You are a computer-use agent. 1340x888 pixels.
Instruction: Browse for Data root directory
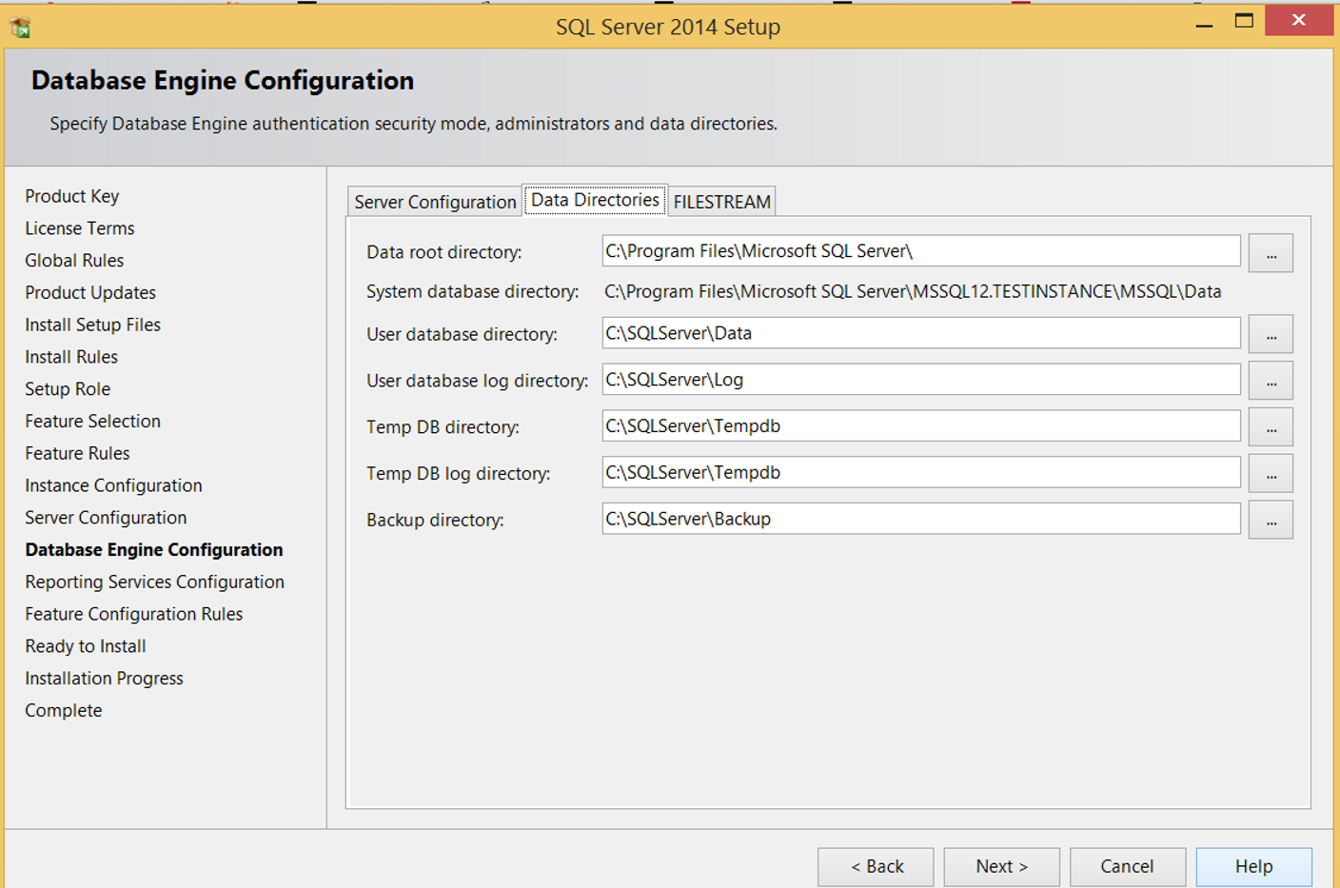point(1271,253)
